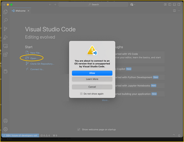Open the Remote Explorer view
This screenshot has width=184, height=142.
[6, 46]
